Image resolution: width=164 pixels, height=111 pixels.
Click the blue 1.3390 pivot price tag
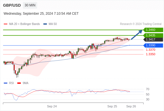point(153,46)
